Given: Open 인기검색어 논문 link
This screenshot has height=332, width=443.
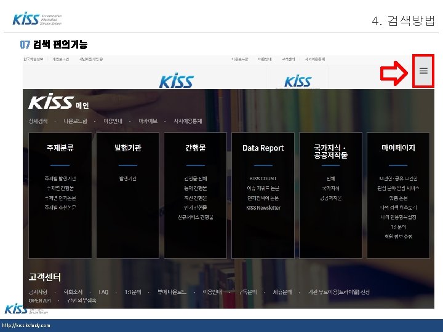Looking at the screenshot, I should [x=263, y=198].
